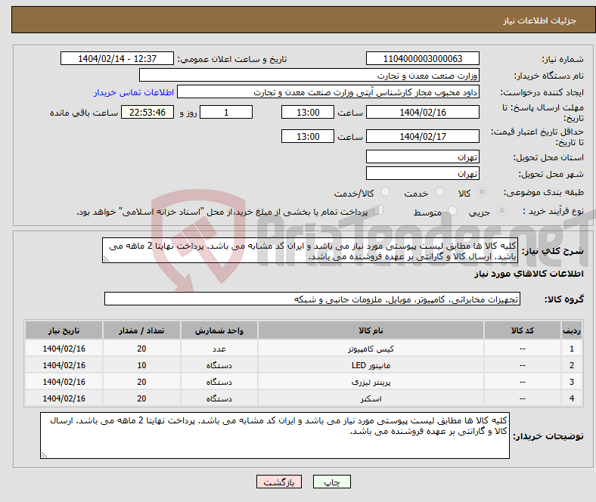Click the price validity time 13:00 field
Image resolution: width=596 pixels, height=502 pixels.
click(308, 136)
